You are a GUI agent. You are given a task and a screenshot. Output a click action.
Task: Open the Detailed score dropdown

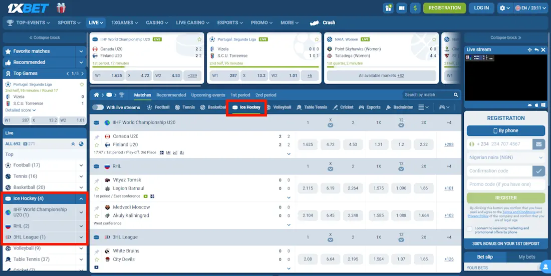coord(21,110)
